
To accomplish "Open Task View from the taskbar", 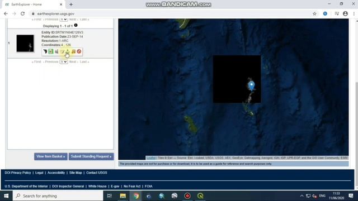I will click(x=110, y=196).
